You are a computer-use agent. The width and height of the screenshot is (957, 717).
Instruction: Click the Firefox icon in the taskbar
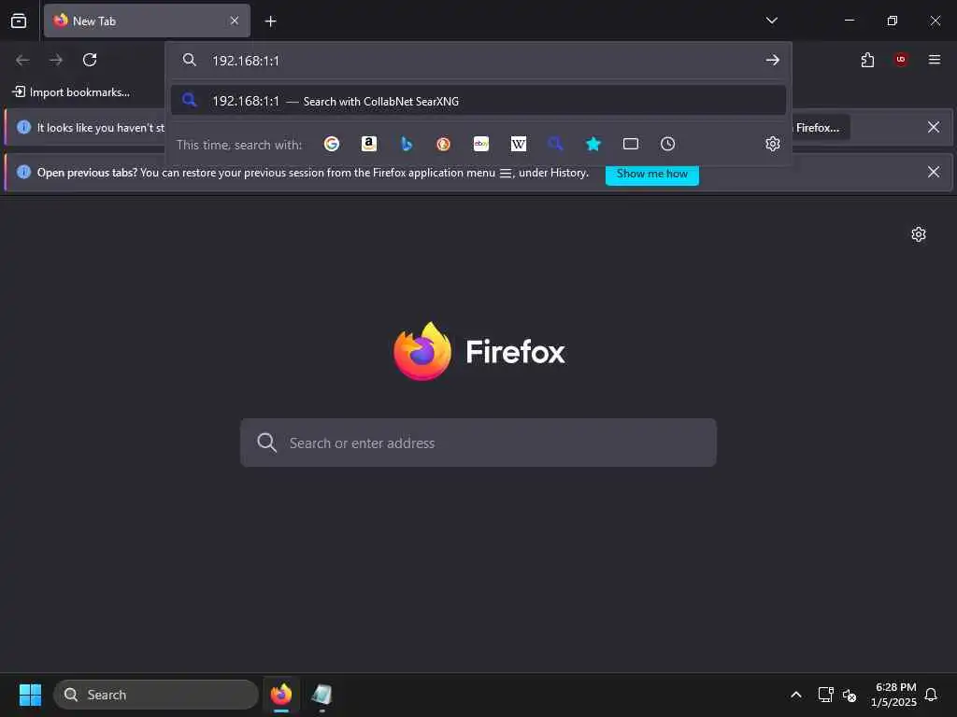[281, 695]
